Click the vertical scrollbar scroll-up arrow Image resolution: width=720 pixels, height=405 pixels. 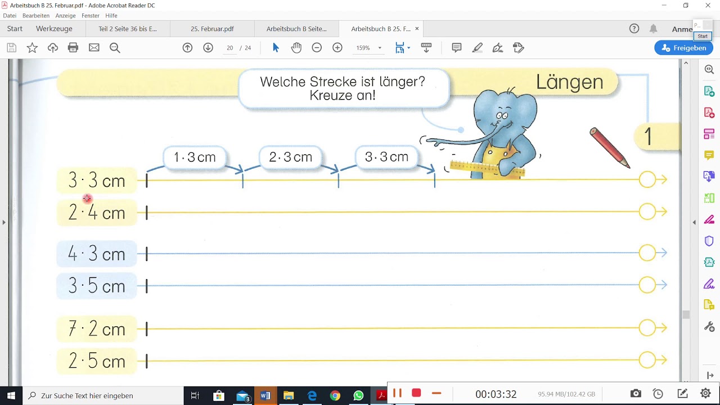click(x=686, y=63)
